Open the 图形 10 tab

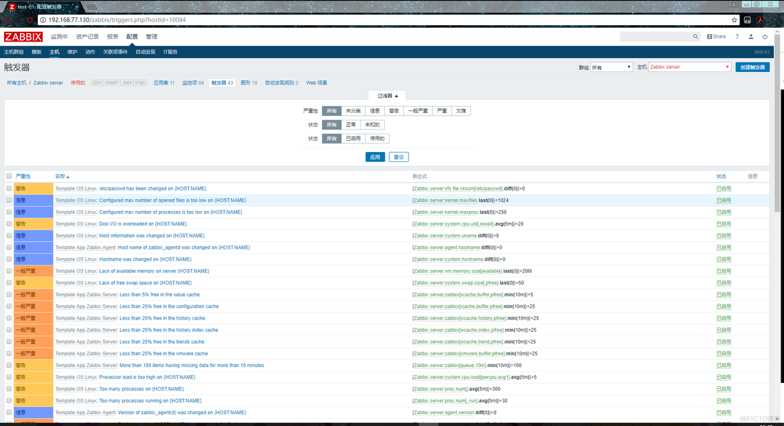[249, 83]
